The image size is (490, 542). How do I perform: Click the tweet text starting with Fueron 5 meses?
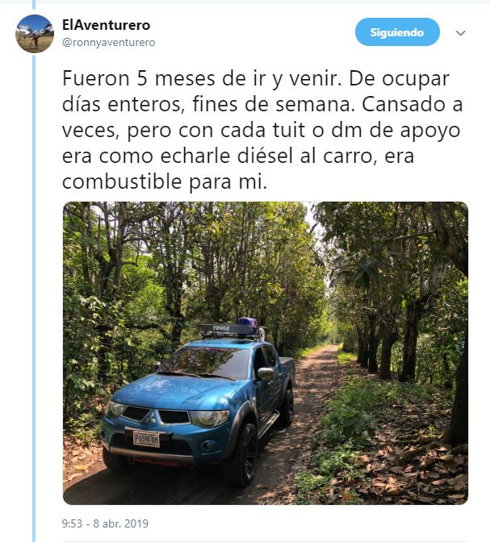point(262,130)
